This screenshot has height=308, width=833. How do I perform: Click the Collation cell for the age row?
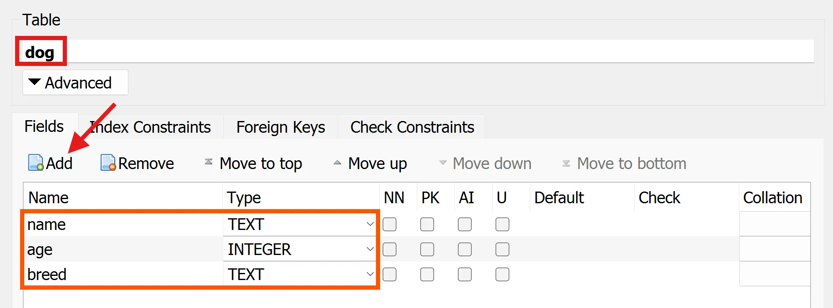coord(774,250)
